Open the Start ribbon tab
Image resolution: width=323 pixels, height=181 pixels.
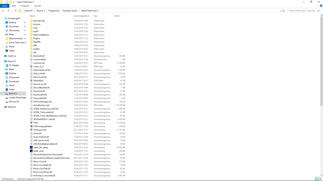[x=14, y=6]
